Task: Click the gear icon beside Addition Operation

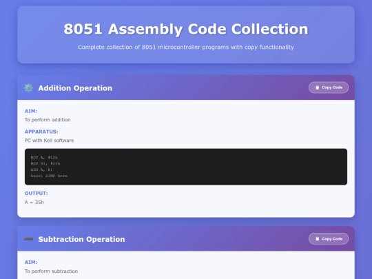Action: pyautogui.click(x=28, y=87)
